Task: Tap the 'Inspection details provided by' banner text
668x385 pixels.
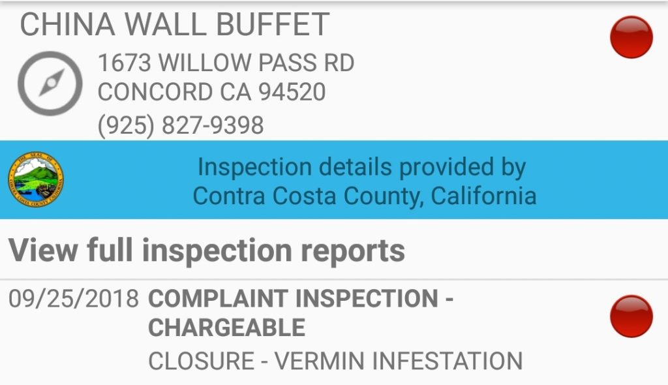Action: 362,167
